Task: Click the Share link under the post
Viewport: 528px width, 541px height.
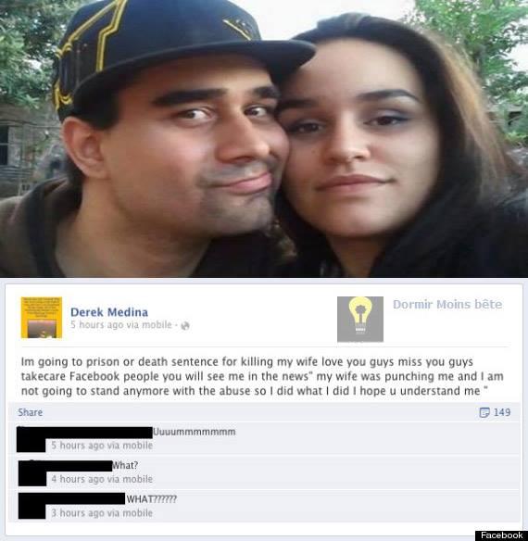Action: point(31,412)
